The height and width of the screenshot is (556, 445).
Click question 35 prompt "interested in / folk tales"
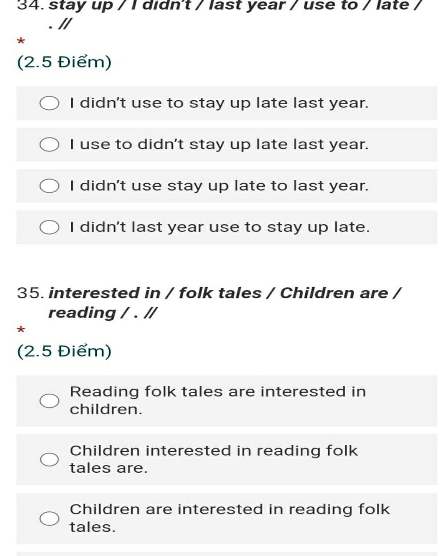225,303
